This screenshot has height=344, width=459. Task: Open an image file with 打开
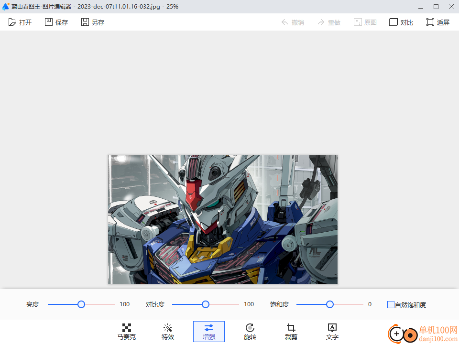[x=20, y=22]
